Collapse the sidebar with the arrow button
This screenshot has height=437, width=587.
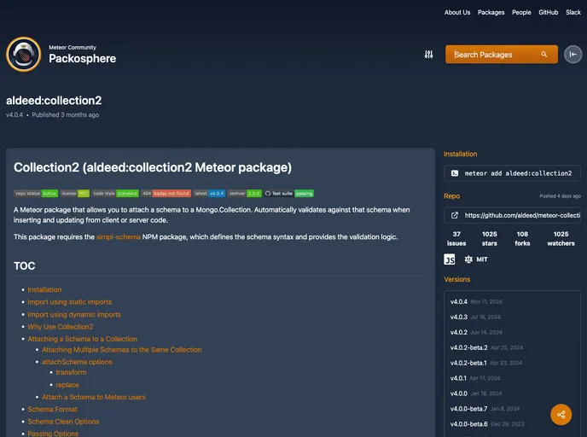coord(572,55)
